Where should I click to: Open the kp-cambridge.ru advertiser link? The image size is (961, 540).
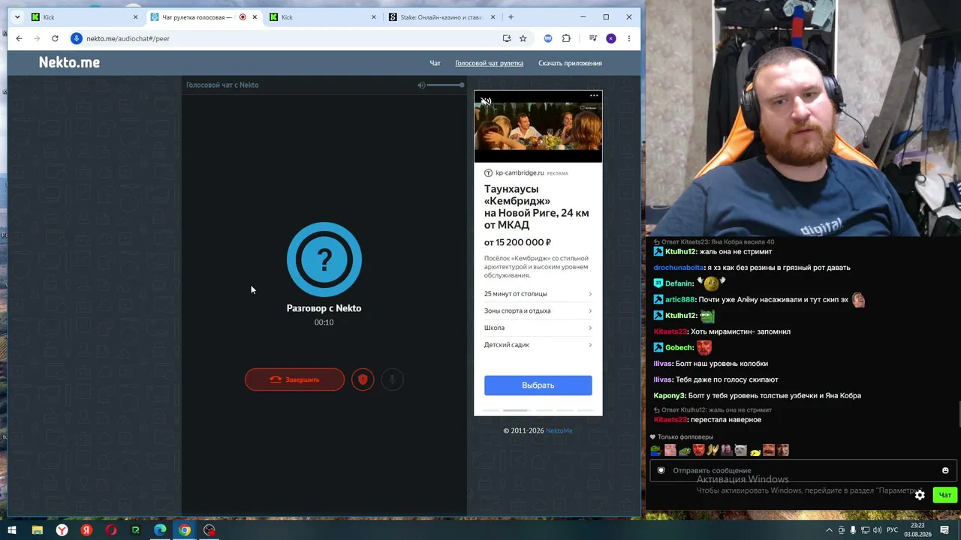[x=520, y=173]
